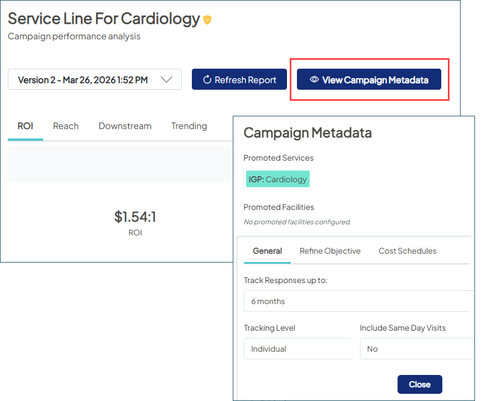
Task: Open the Cost Schedules tab
Action: [408, 251]
